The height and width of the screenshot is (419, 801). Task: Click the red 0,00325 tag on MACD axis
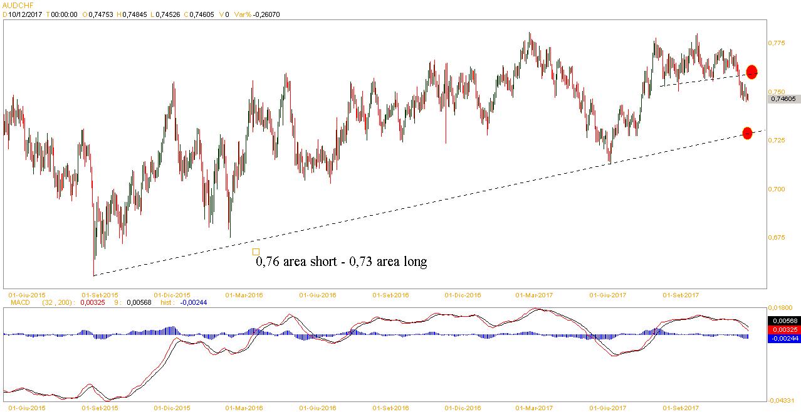point(783,329)
